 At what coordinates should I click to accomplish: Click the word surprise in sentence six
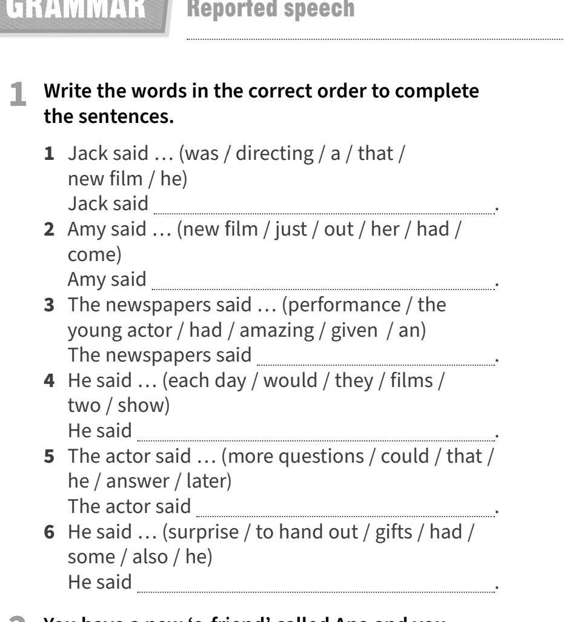click(x=203, y=532)
